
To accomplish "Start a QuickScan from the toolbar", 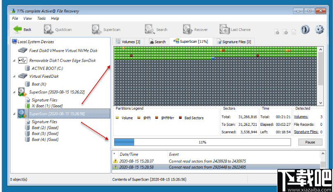I will [58, 29].
